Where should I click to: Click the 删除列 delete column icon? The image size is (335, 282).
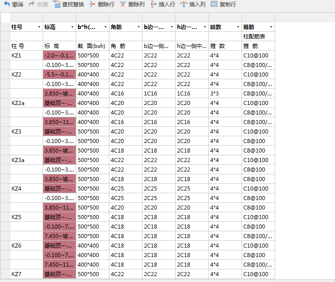123,4
